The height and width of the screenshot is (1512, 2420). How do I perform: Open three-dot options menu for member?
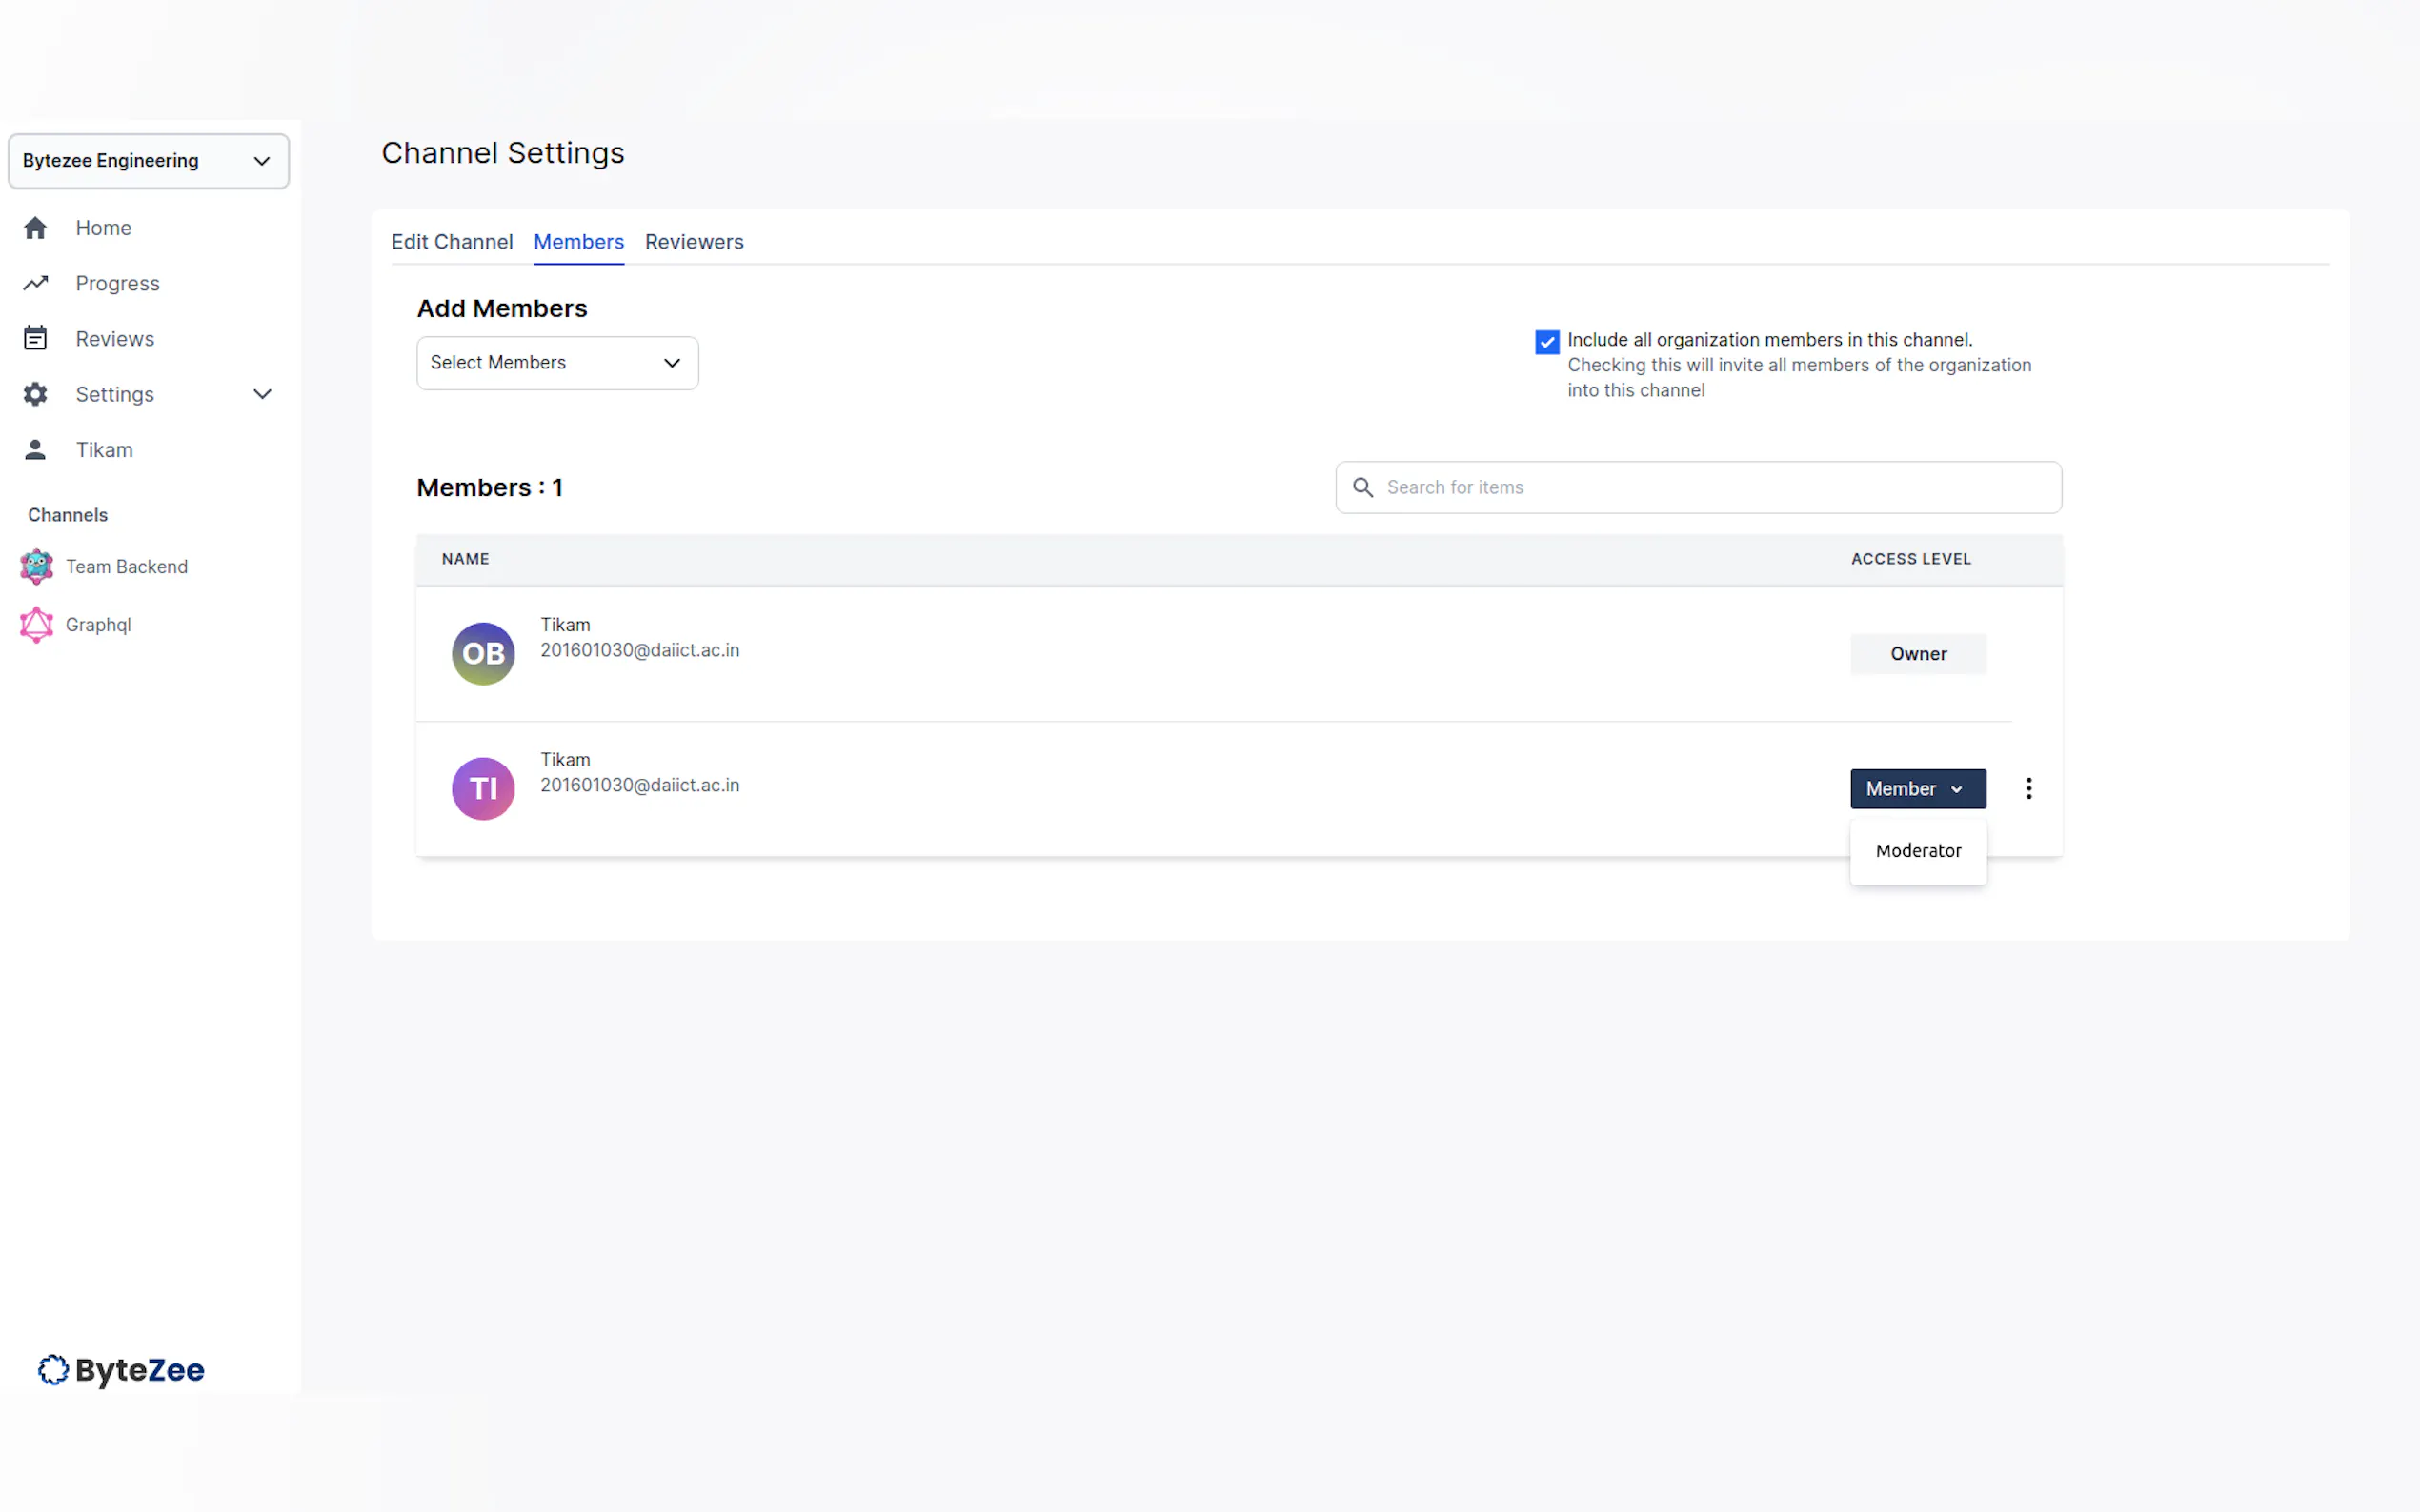coord(2027,789)
